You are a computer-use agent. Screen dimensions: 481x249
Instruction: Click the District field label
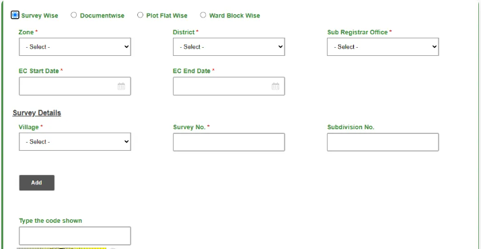pos(184,32)
